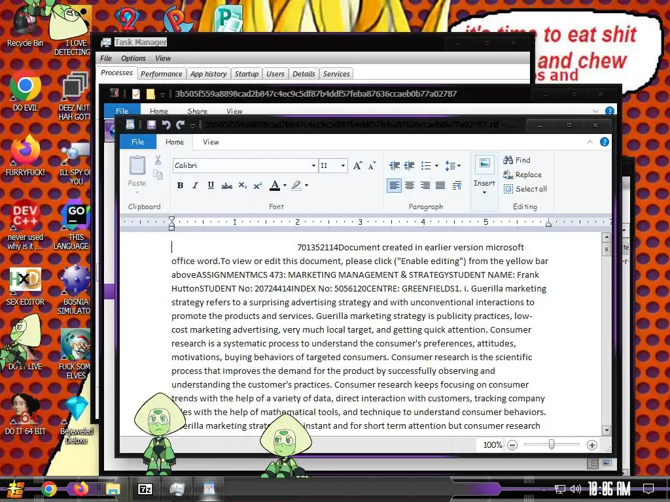Click the Insert picture icon
The width and height of the screenshot is (670, 502).
(x=485, y=164)
